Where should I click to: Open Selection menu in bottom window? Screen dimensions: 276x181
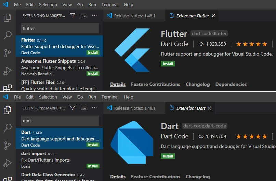[x=48, y=97]
